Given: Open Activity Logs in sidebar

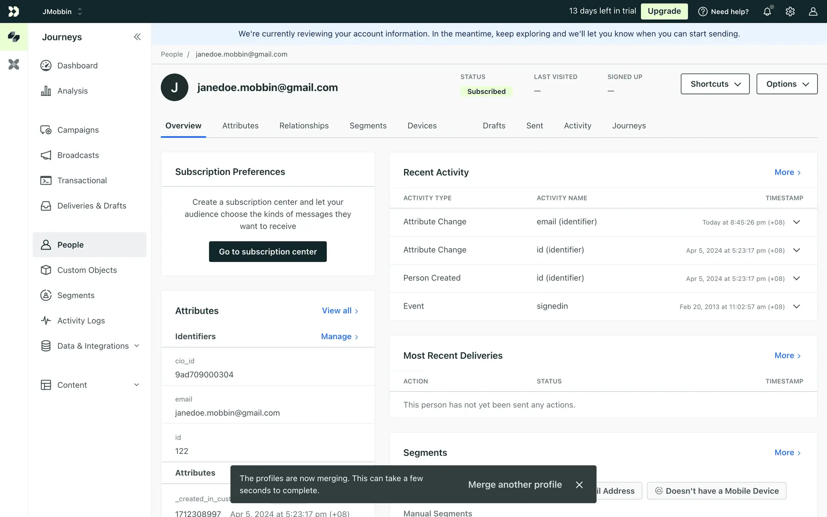Looking at the screenshot, I should click(81, 321).
